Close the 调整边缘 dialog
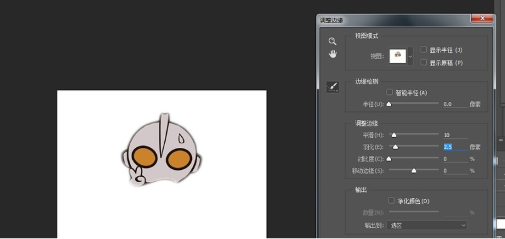Viewport: 505px width, 239px height. point(482,19)
